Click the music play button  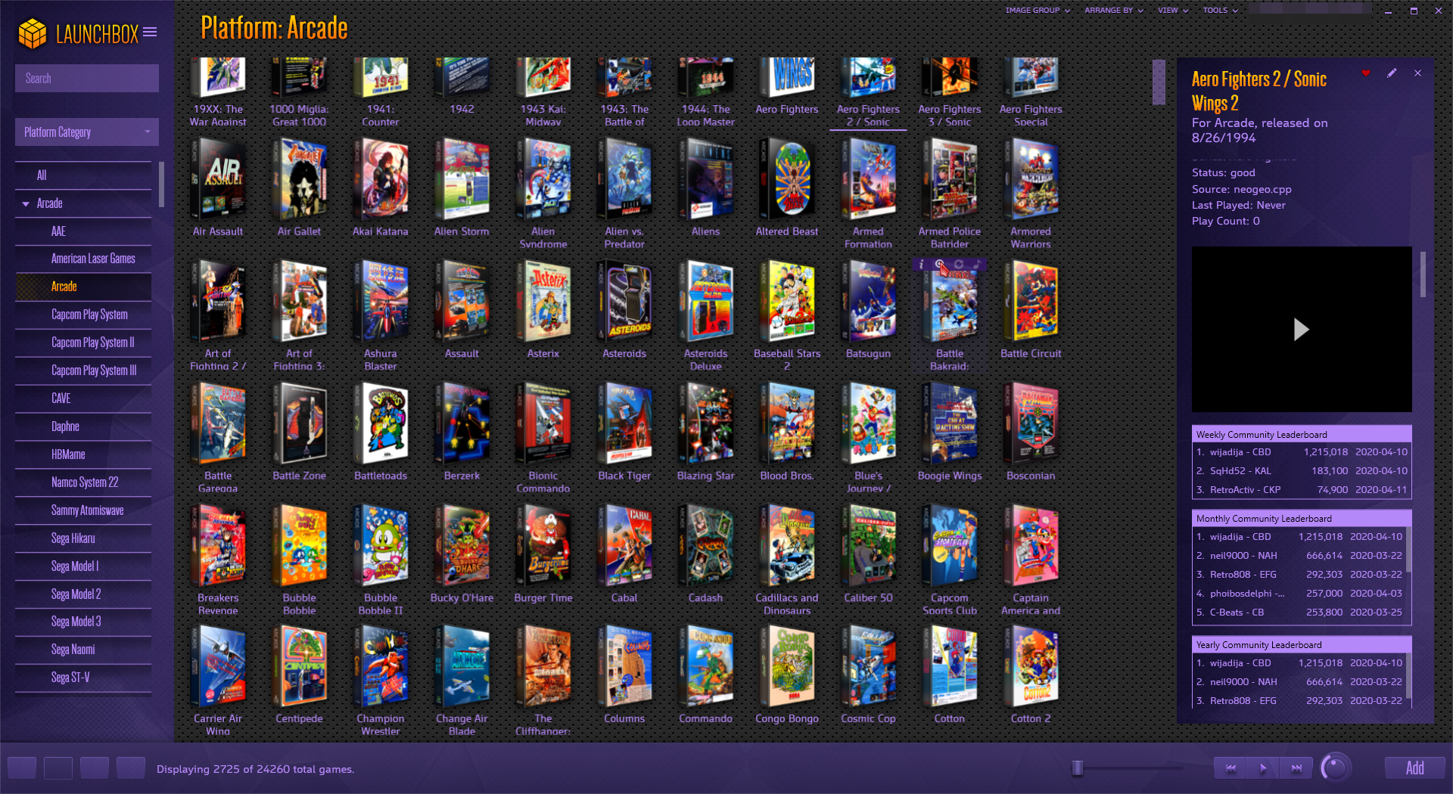click(1263, 768)
